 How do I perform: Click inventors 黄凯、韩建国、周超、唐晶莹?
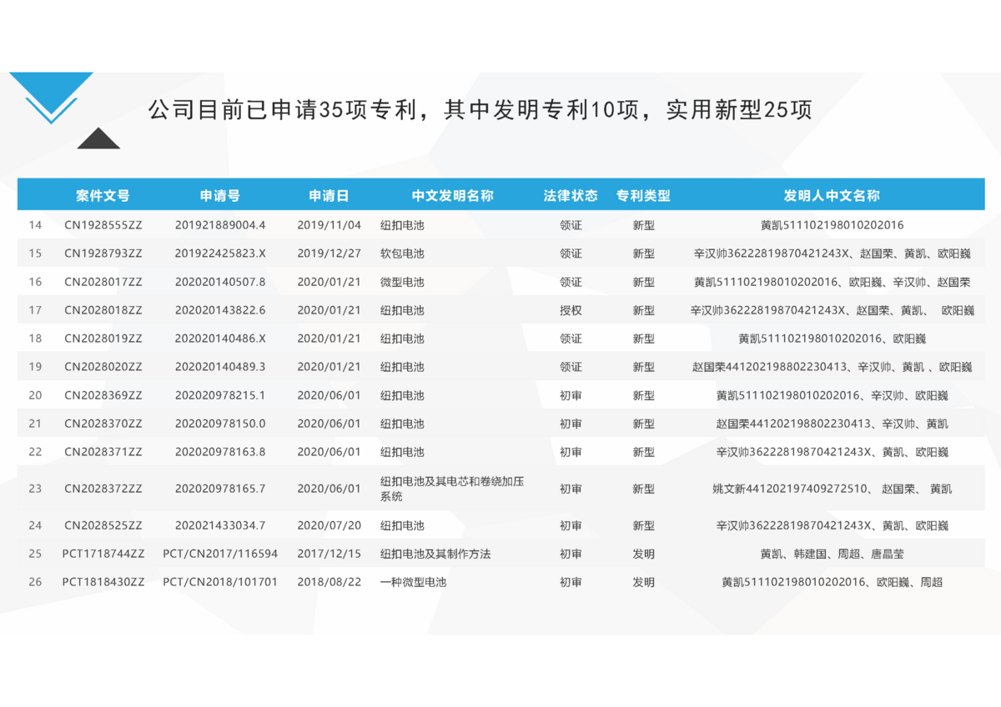coord(832,554)
